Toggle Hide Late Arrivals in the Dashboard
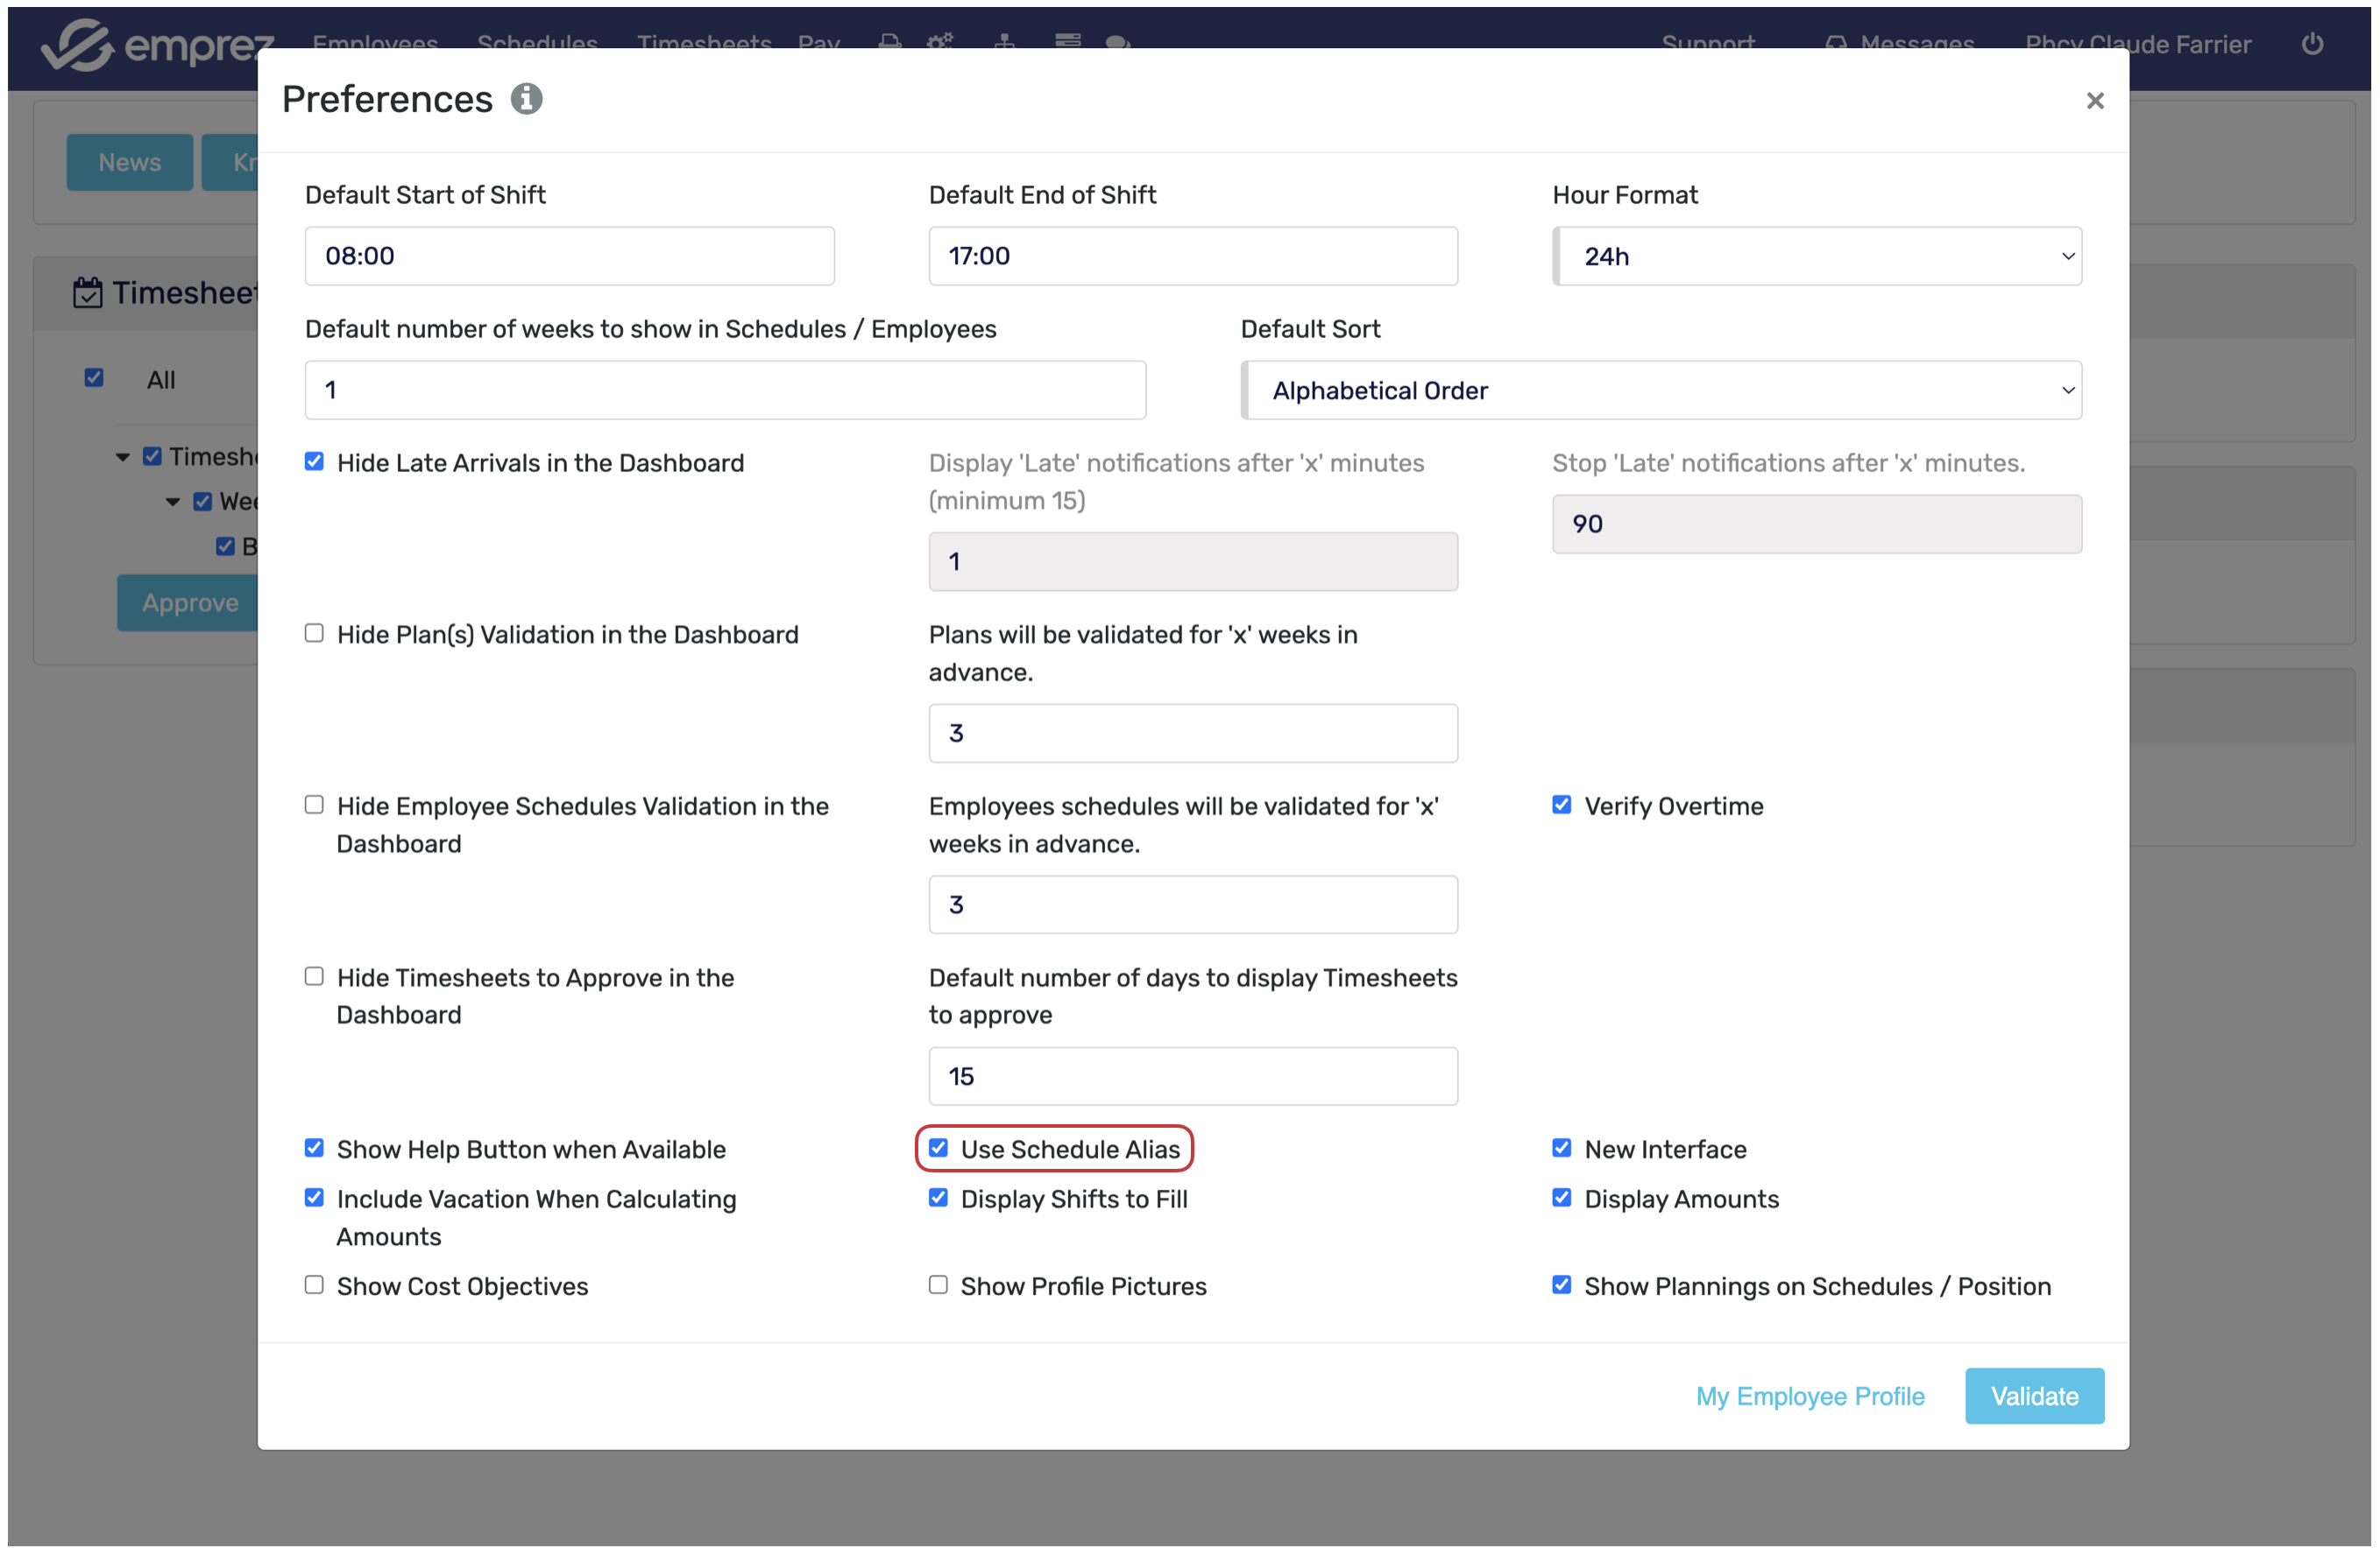 pyautogui.click(x=314, y=461)
